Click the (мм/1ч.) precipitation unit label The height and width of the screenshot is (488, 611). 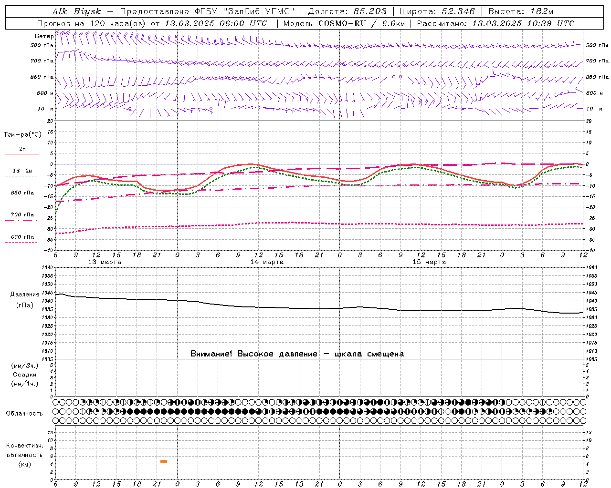(25, 384)
